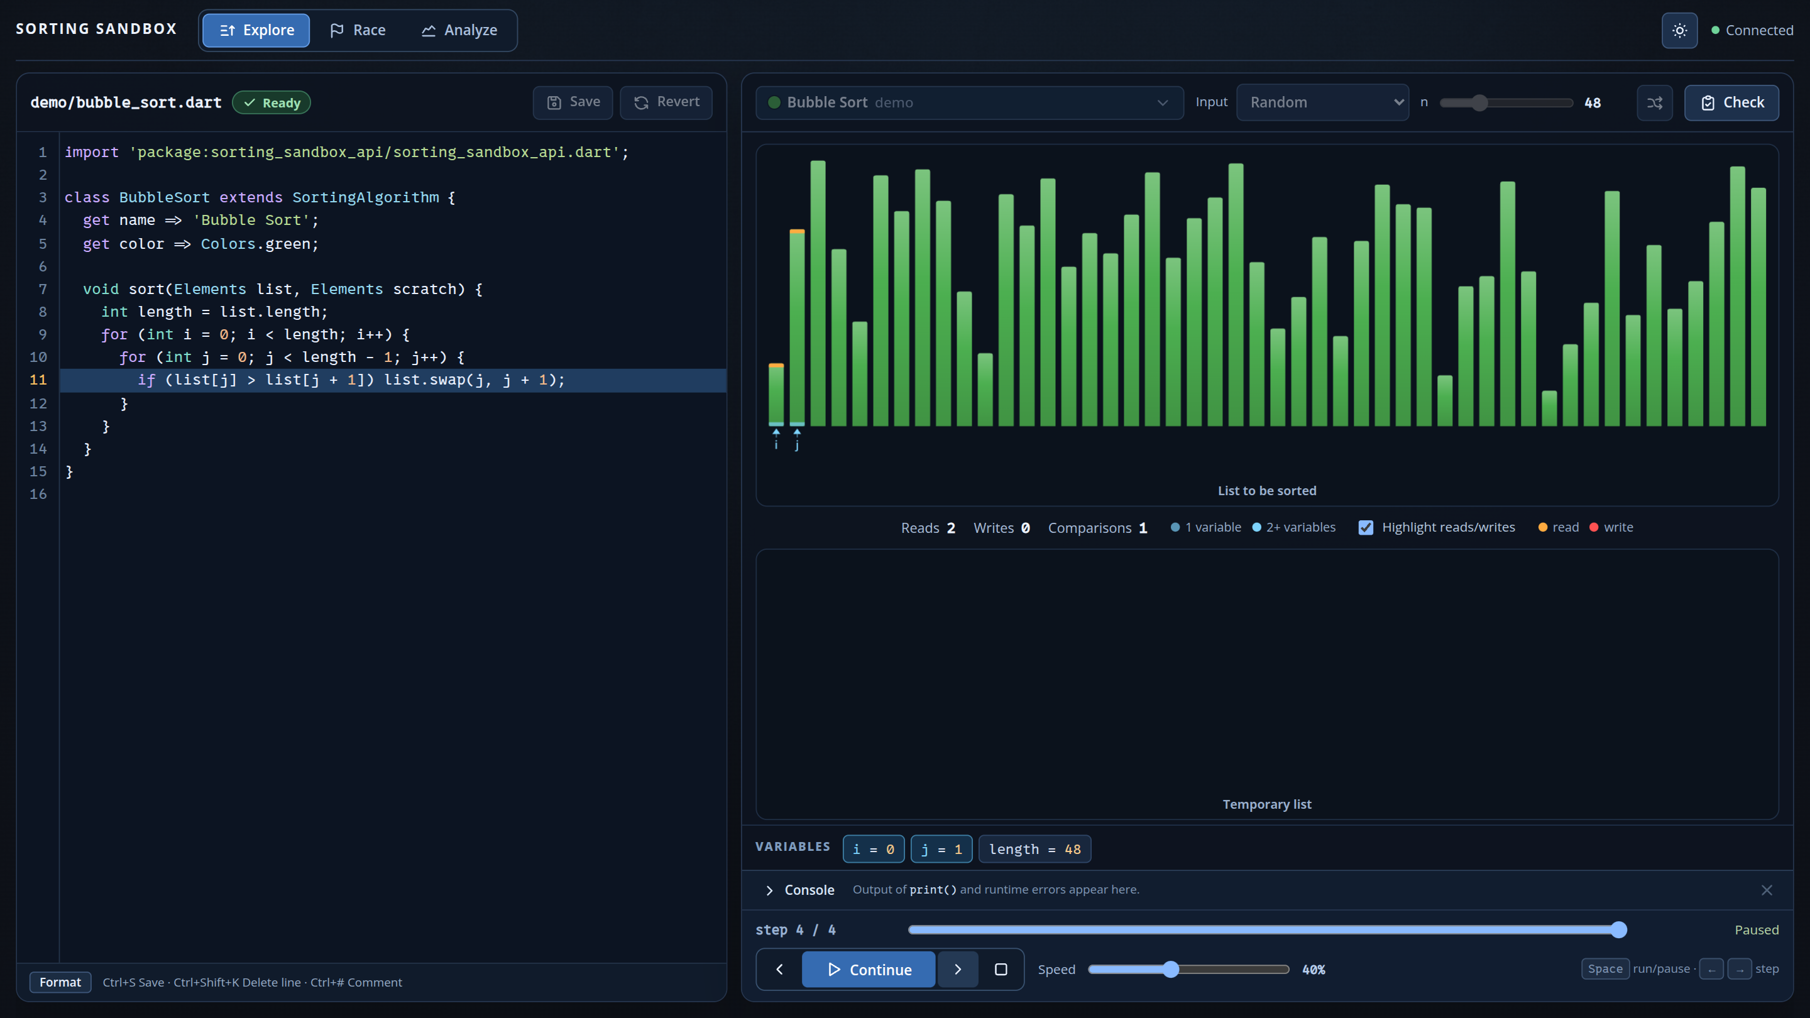
Task: Toggle the light/dark theme sun icon
Action: 1679,30
